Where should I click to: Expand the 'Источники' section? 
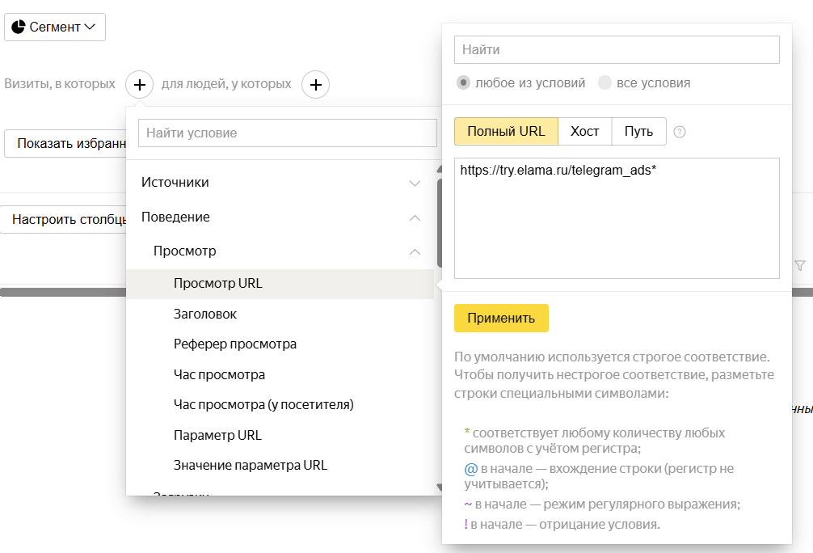click(x=415, y=183)
